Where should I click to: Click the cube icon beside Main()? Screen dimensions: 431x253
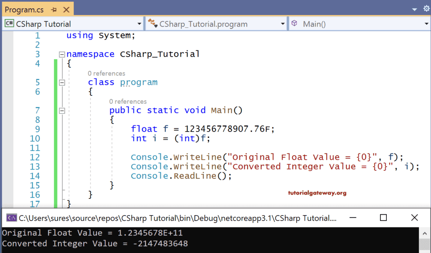pyautogui.click(x=295, y=24)
